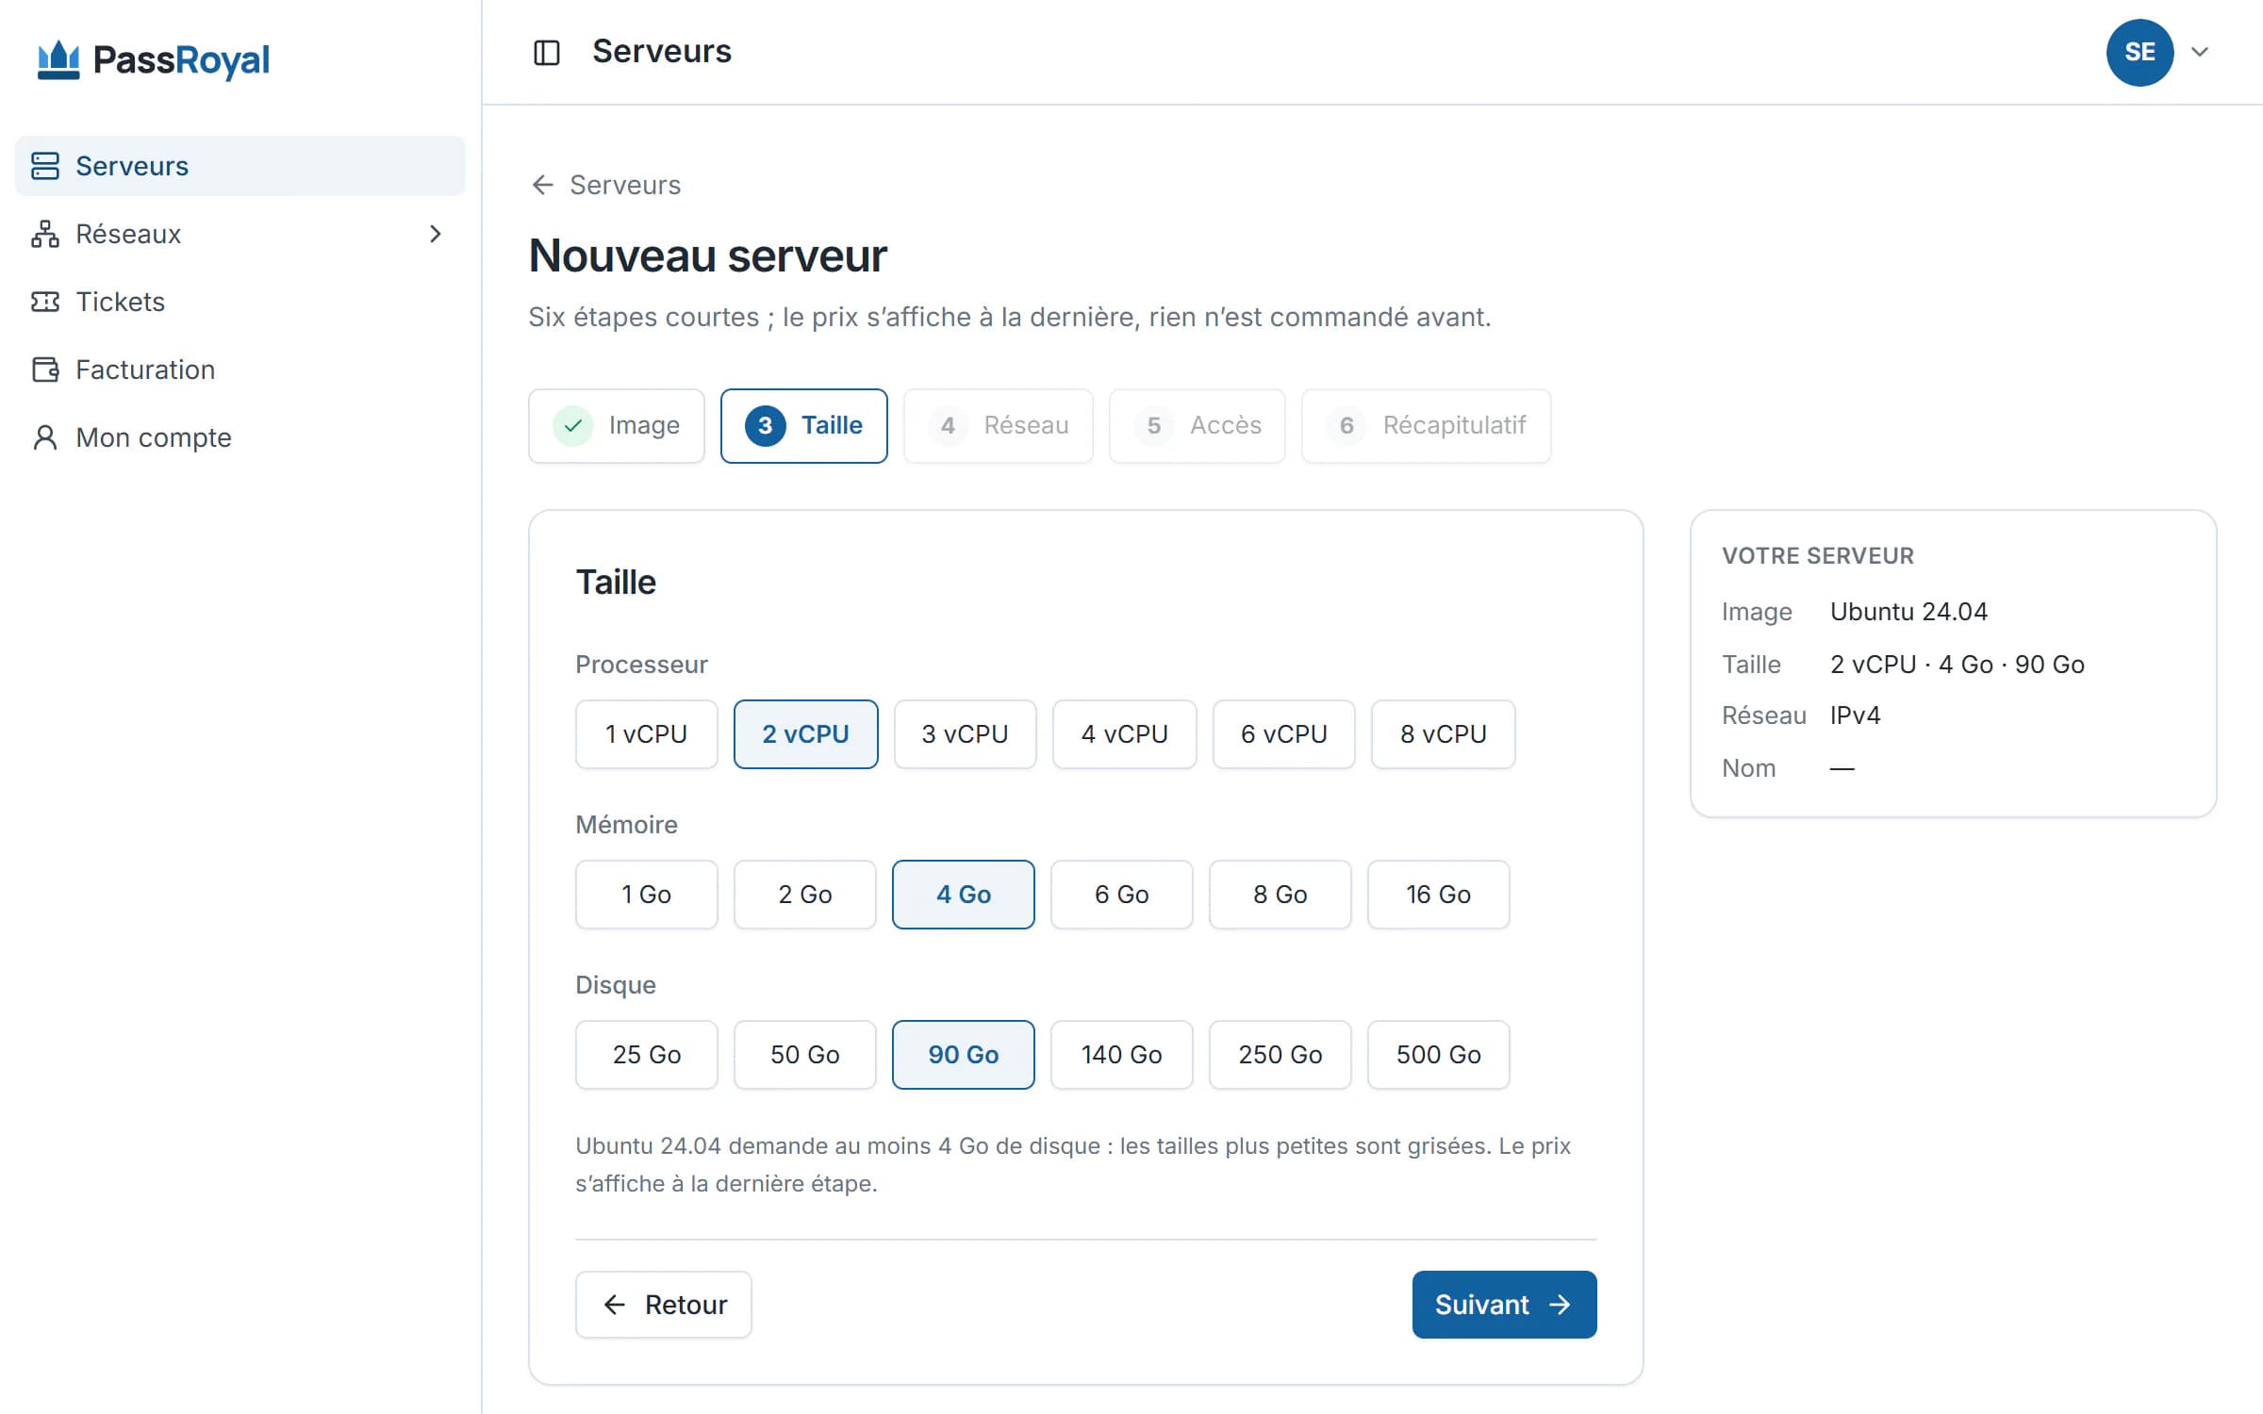Select 2 Go of memory
The width and height of the screenshot is (2263, 1414).
(x=805, y=895)
